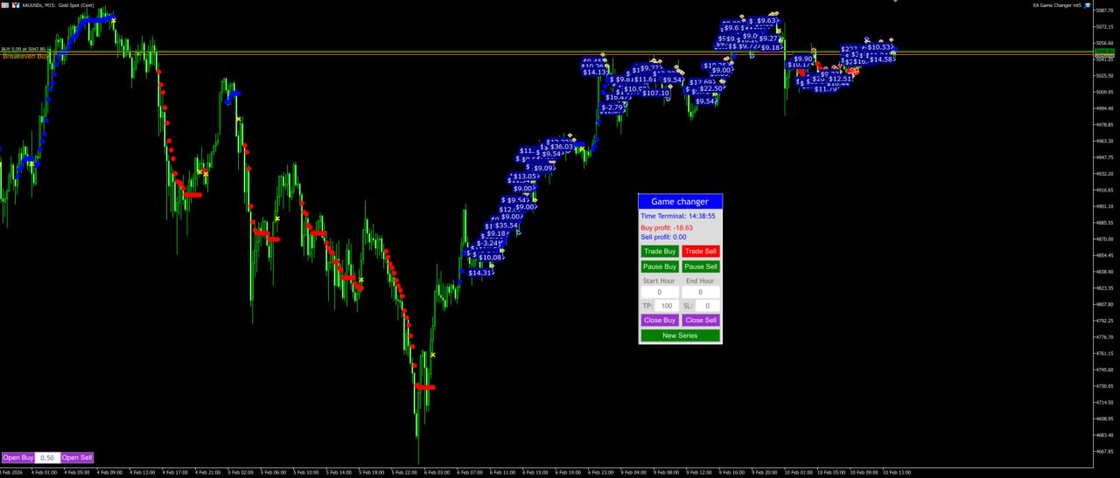
Task: Start a New Series
Action: 680,336
